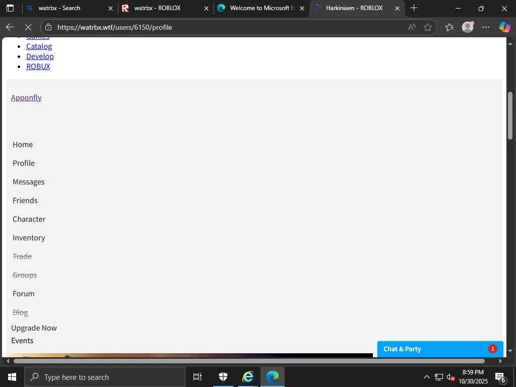Open the network icon in system tray

click(x=439, y=377)
